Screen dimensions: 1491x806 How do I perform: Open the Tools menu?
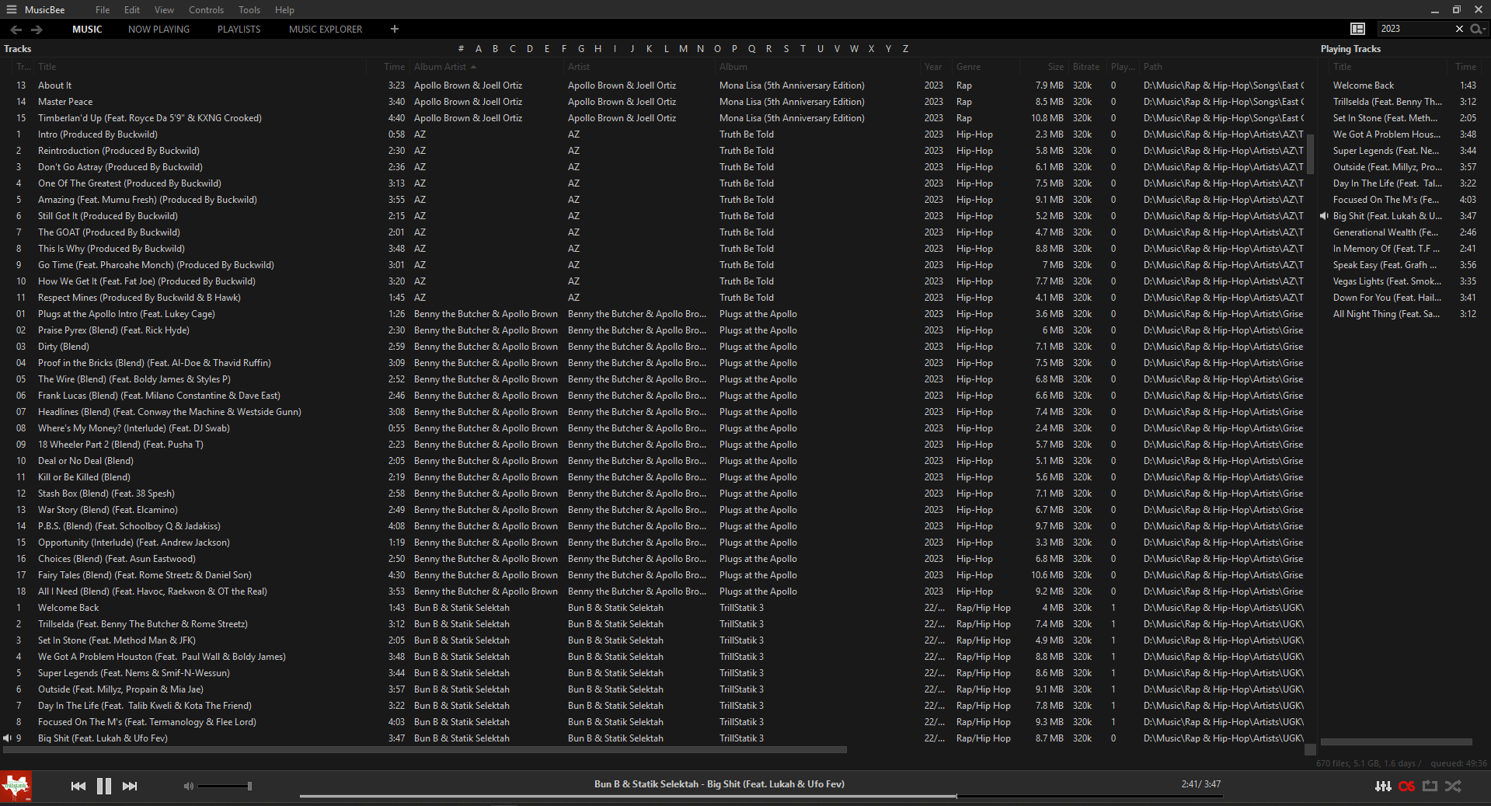click(249, 9)
